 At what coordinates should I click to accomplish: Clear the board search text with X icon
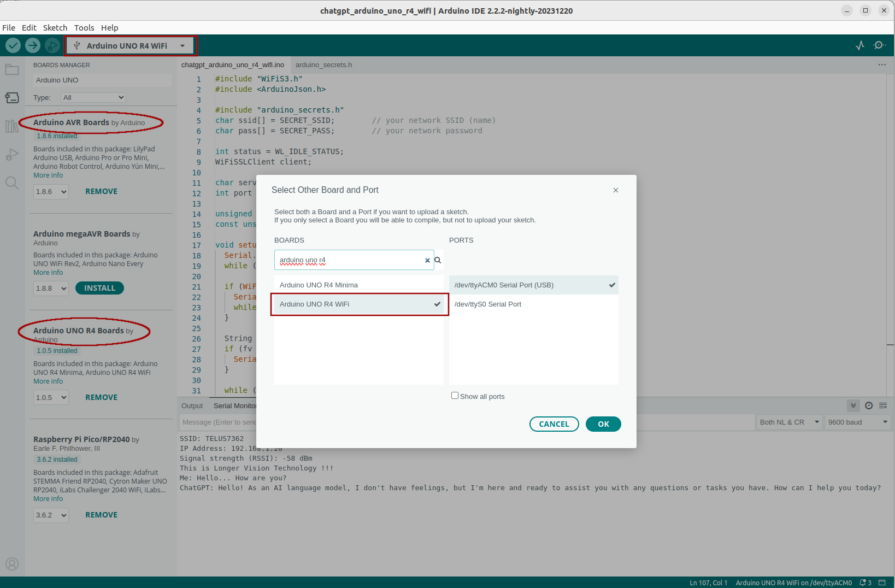[427, 261]
